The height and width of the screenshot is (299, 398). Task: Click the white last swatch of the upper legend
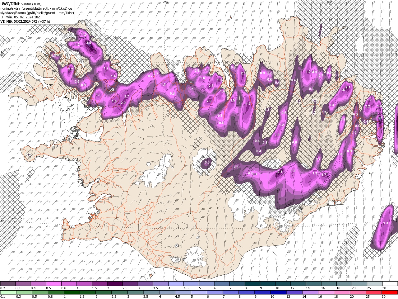[390, 284]
